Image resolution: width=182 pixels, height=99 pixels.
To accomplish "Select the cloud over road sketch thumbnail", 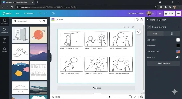I will tap(20, 88).
